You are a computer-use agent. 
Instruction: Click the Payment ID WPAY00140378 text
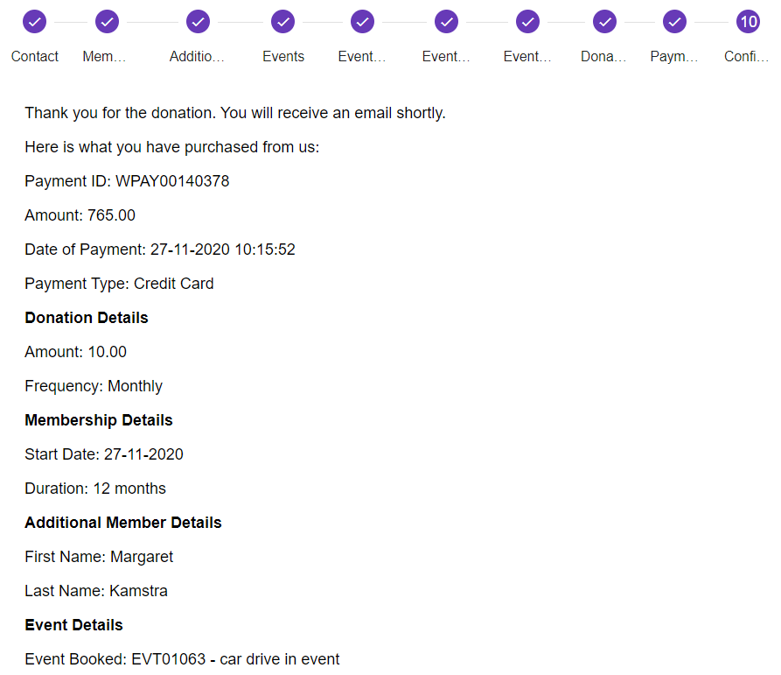(127, 181)
